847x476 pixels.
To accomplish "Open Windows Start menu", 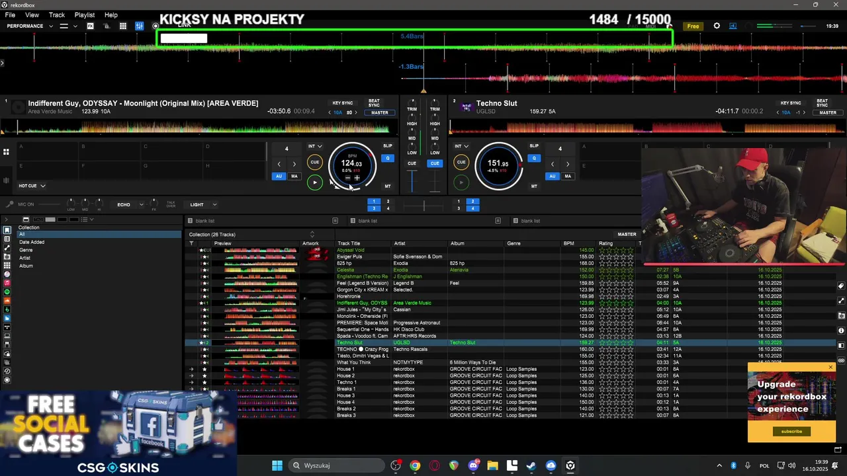I will pyautogui.click(x=277, y=465).
